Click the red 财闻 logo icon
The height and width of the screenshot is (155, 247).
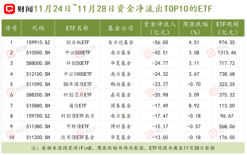[x=10, y=9]
